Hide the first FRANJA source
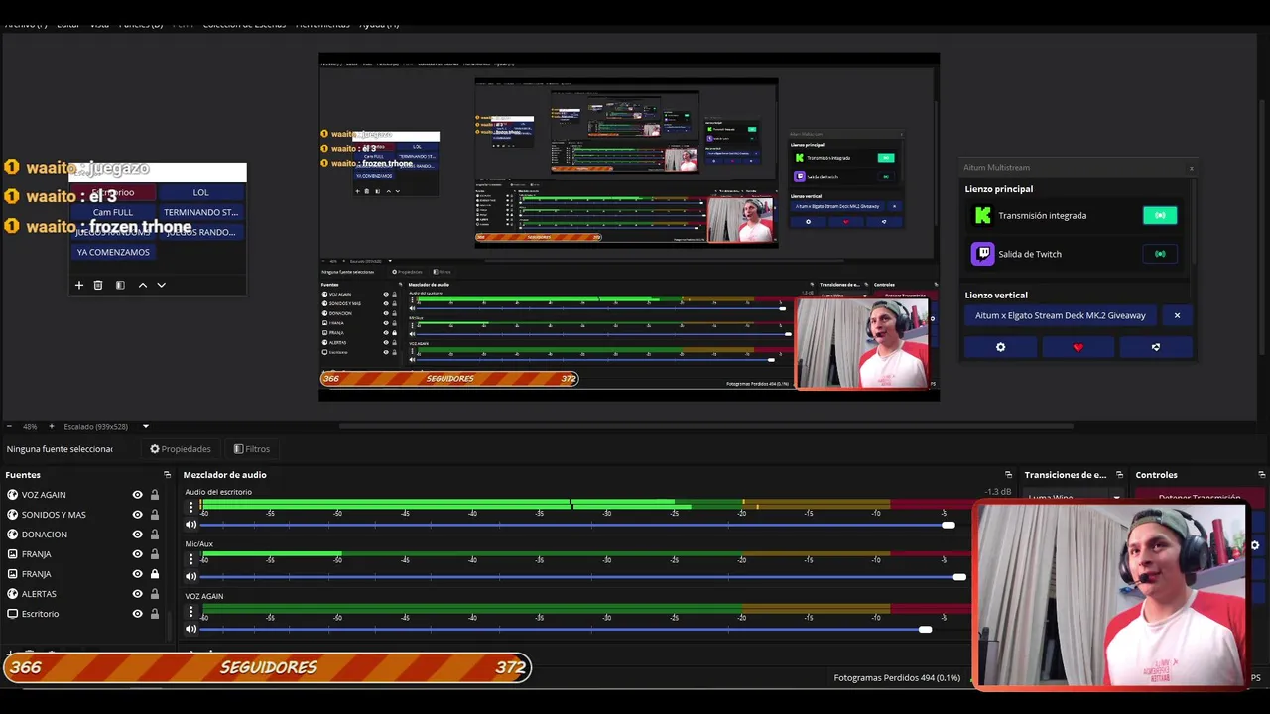 pyautogui.click(x=137, y=554)
